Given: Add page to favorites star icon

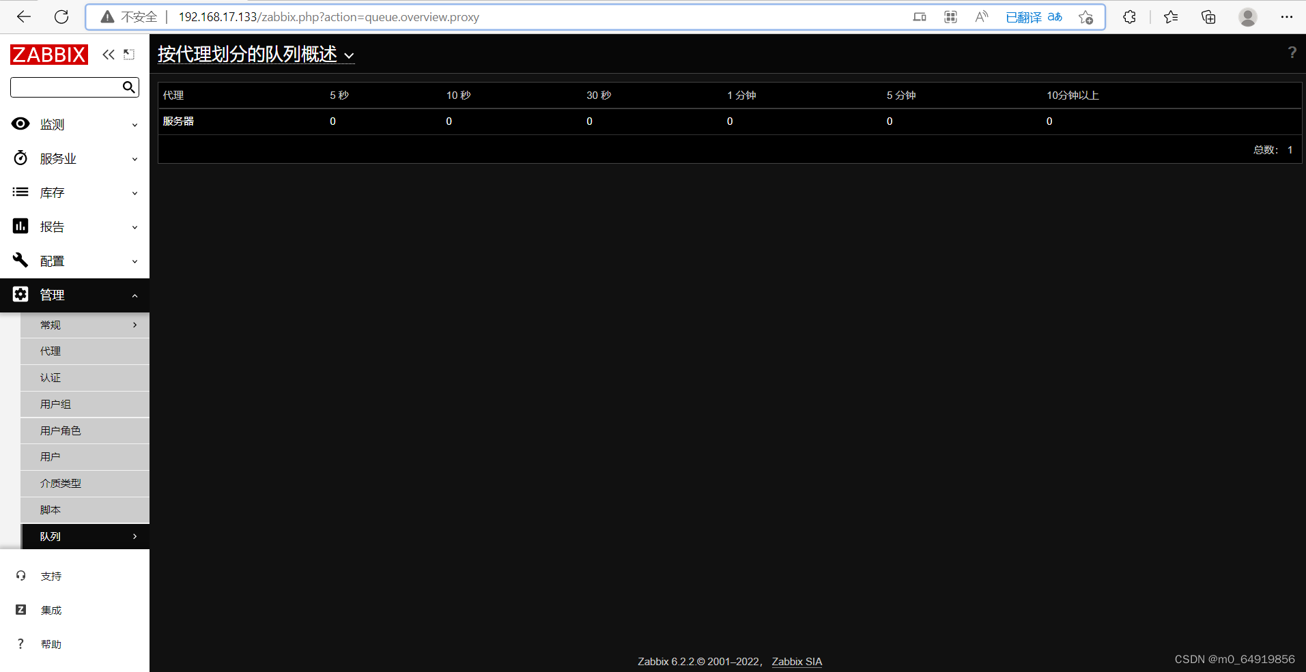Looking at the screenshot, I should point(1086,17).
